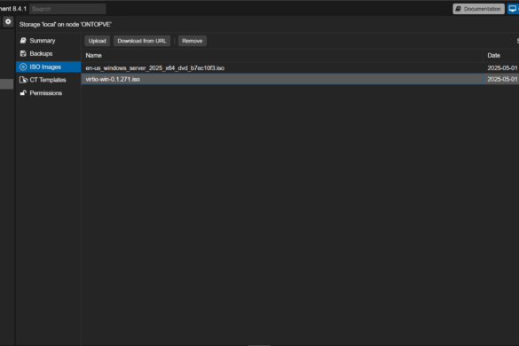Select the Windows Server 2025 ISO row
This screenshot has width=519, height=346.
[300, 68]
